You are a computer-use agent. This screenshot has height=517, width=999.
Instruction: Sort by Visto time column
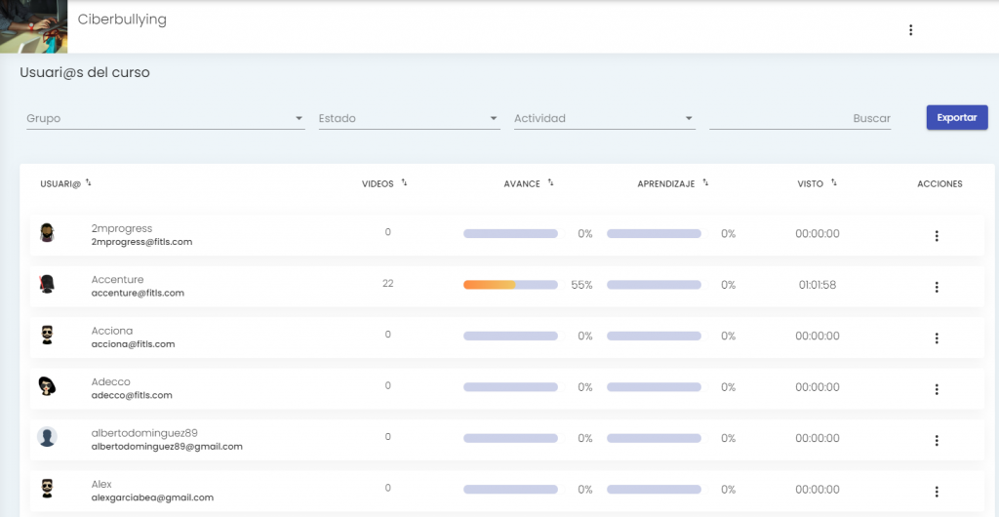pos(833,182)
